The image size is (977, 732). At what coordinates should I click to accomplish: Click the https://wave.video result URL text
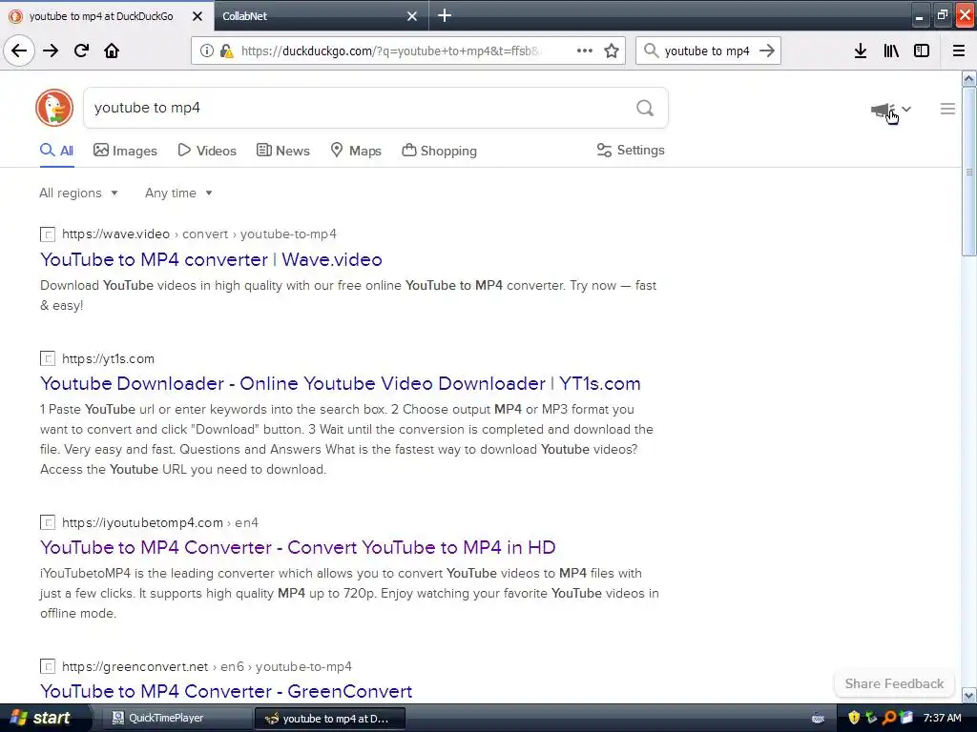[x=115, y=234]
